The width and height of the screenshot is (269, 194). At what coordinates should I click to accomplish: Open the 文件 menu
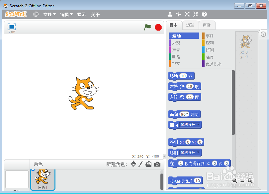pos(49,14)
